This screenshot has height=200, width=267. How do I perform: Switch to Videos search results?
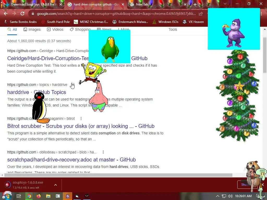coord(55,30)
